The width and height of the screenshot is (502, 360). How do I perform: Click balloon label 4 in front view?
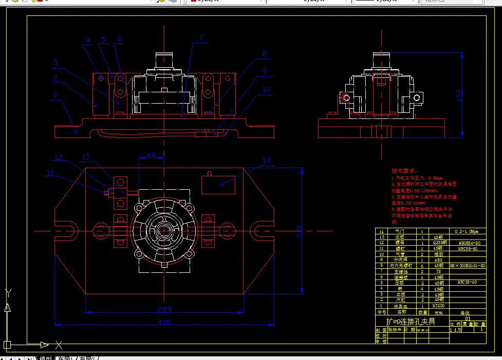click(88, 40)
